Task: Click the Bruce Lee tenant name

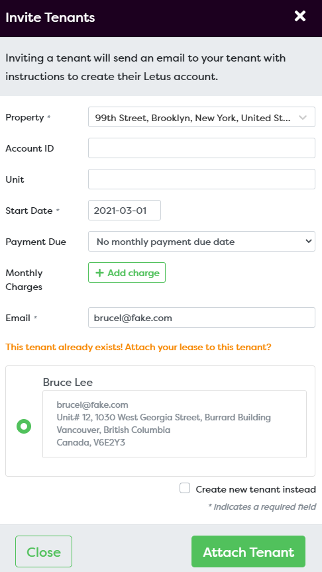Action: pos(68,382)
